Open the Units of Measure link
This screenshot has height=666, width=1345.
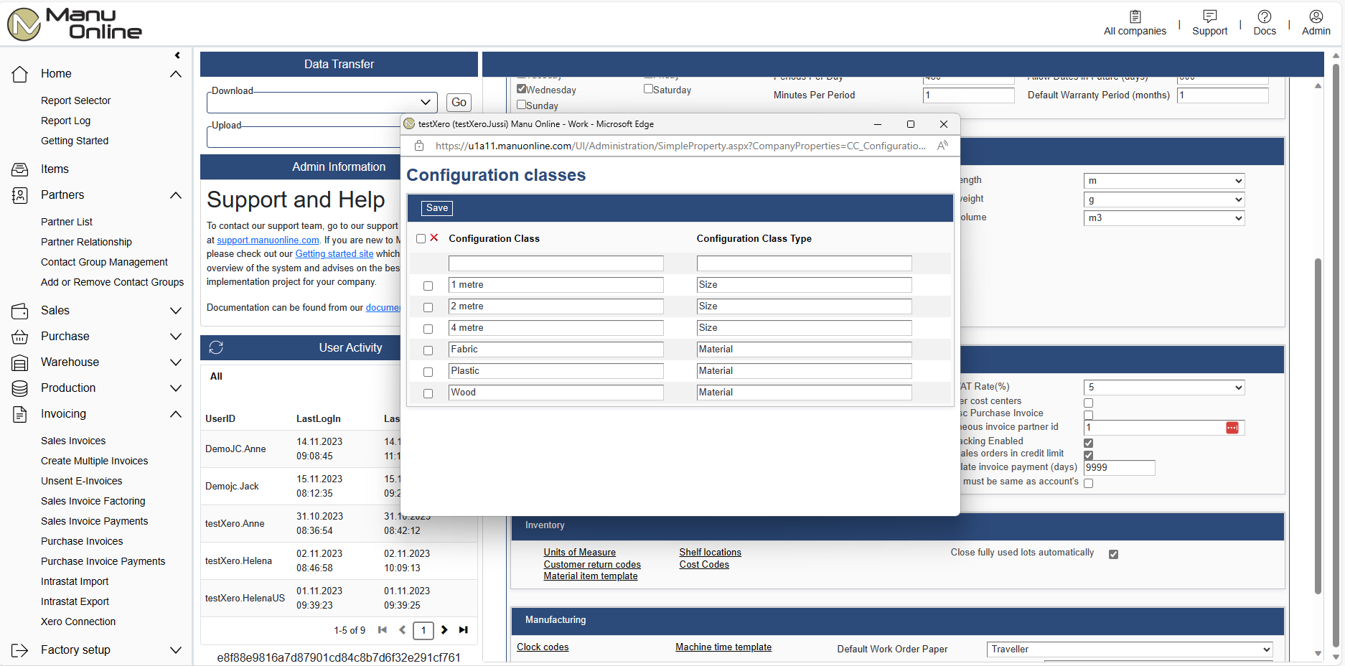(x=579, y=552)
